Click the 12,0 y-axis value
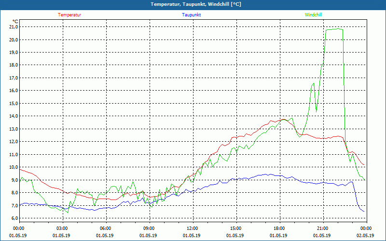 (x=14, y=142)
